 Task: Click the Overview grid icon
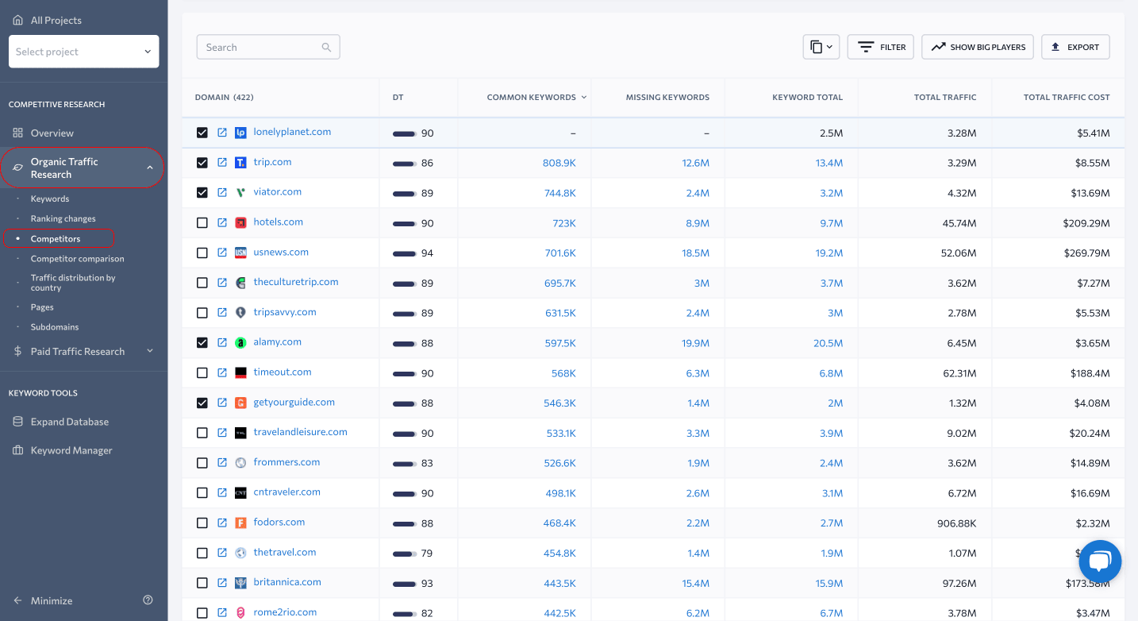point(17,133)
